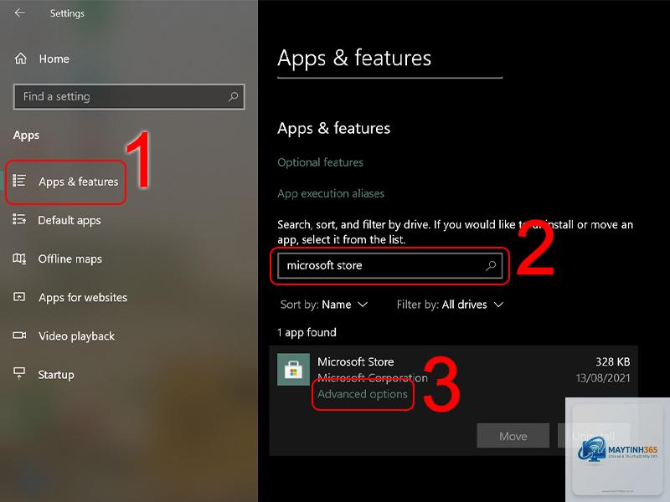Screen dimensions: 670x502
Task: Open the App execution aliases link
Action: [331, 194]
